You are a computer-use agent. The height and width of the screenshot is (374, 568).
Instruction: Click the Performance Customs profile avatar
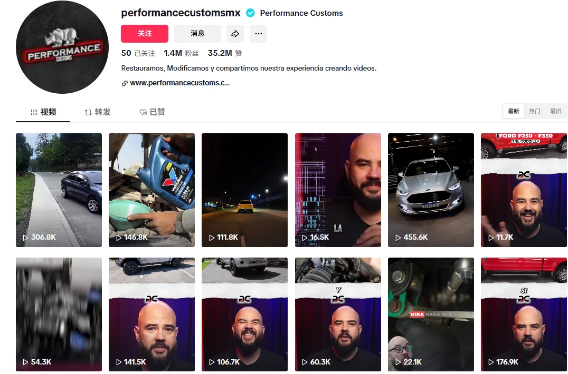[62, 47]
